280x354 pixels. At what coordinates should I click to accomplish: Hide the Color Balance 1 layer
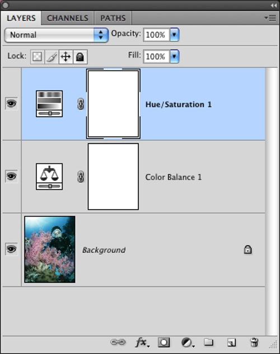coord(11,176)
